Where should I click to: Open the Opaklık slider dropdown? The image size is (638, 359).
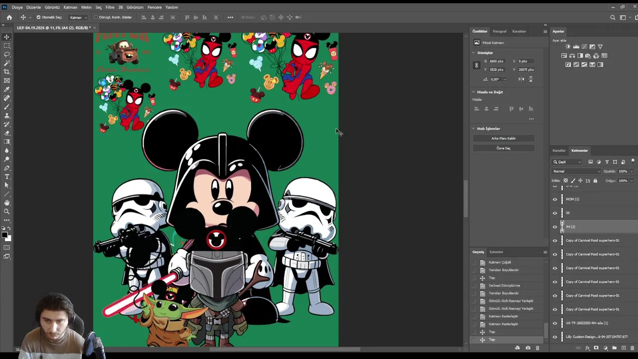tap(631, 172)
